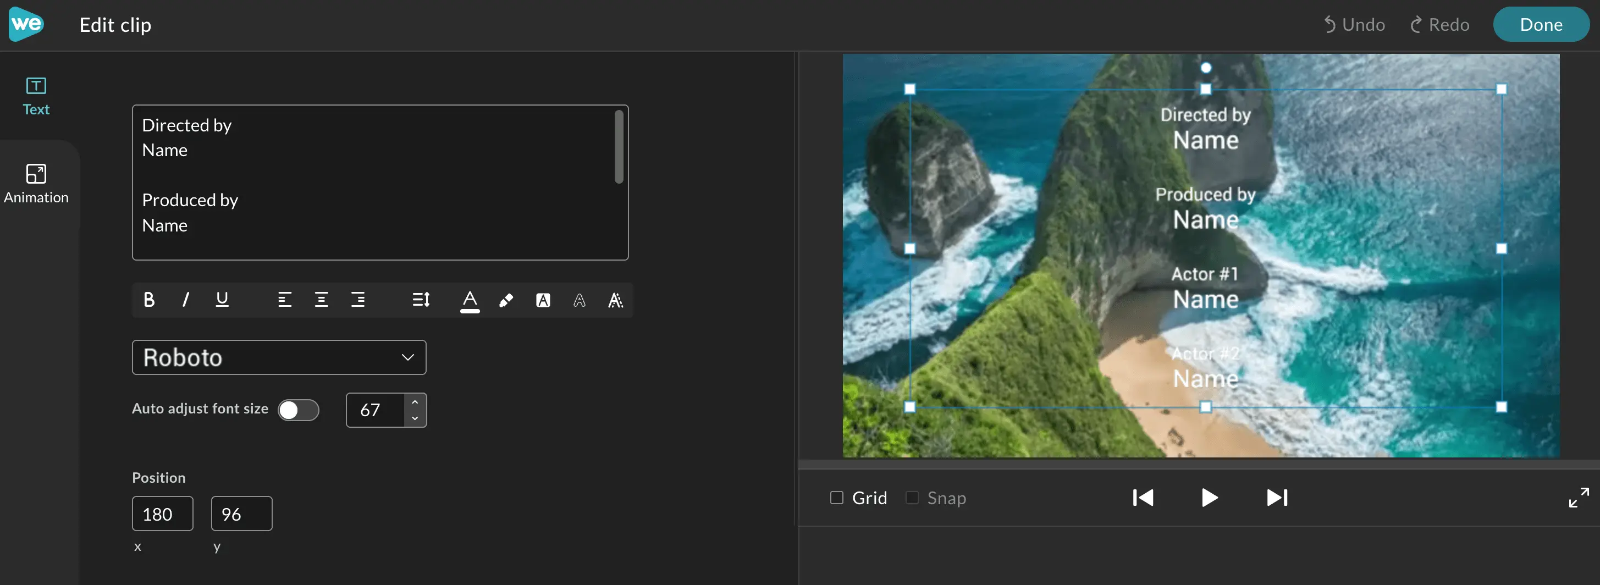The image size is (1600, 585).
Task: Redo the last change
Action: tap(1440, 25)
